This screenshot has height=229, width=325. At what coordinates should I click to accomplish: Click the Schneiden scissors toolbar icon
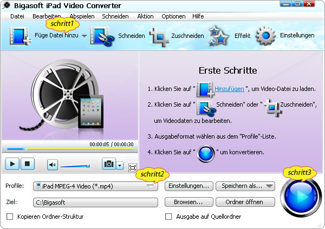[x=102, y=36]
